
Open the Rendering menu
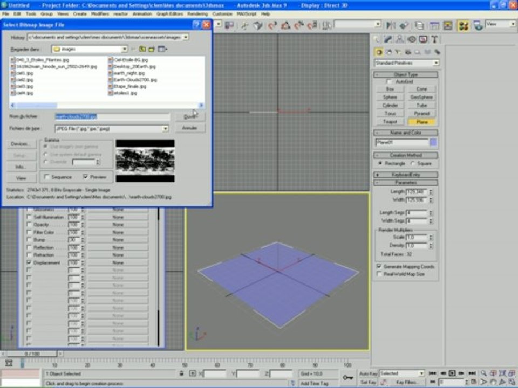(197, 14)
